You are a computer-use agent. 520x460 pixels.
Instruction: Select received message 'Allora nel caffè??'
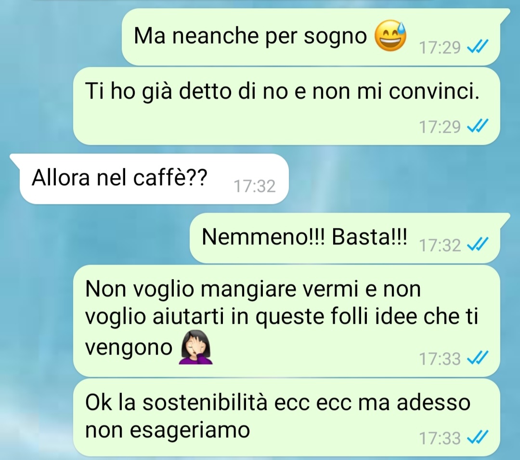[x=149, y=179]
